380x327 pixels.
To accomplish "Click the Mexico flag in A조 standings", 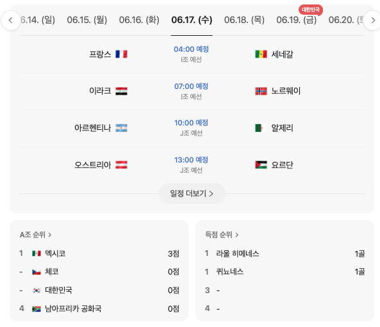I will (x=37, y=253).
